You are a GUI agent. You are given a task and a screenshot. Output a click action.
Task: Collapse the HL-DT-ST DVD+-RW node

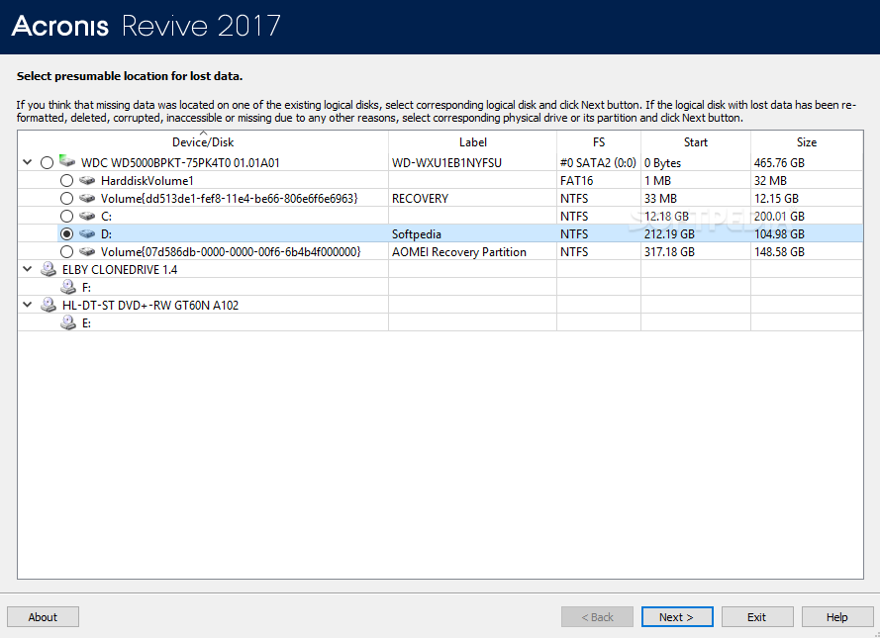point(28,306)
